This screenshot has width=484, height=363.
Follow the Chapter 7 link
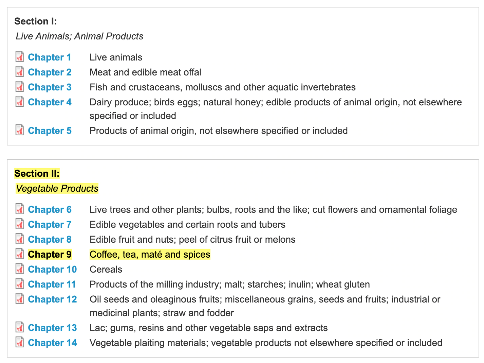[50, 224]
